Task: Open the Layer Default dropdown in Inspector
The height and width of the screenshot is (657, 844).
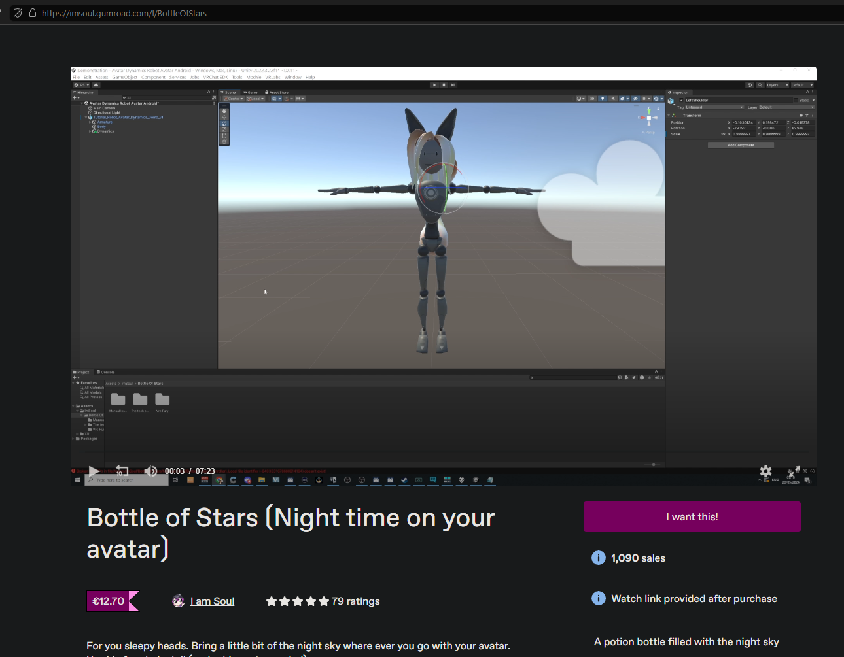Action: tap(786, 107)
